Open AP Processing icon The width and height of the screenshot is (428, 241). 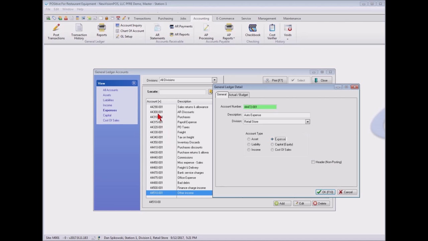[x=206, y=28]
